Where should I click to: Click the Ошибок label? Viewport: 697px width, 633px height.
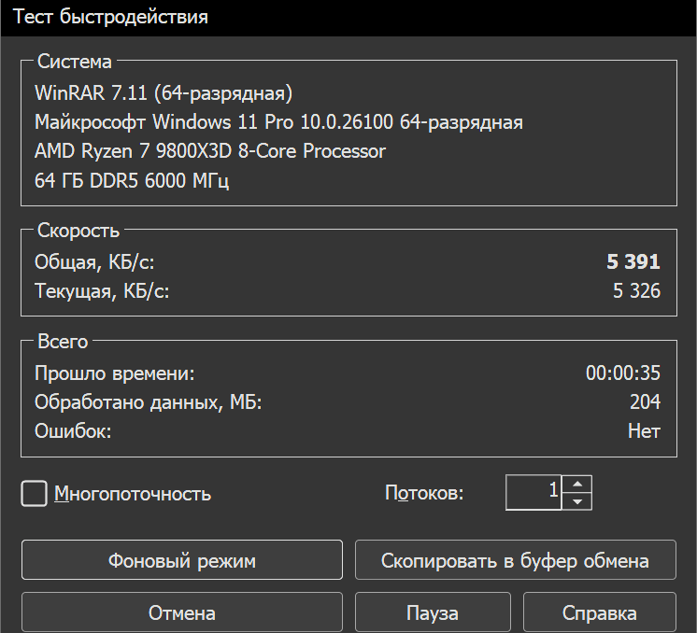(x=73, y=431)
